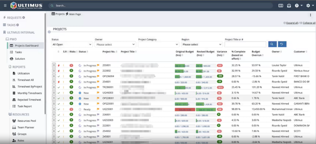Add a new task via the TASKS plus icon
Viewport: 316px width, 144px height.
18,25
